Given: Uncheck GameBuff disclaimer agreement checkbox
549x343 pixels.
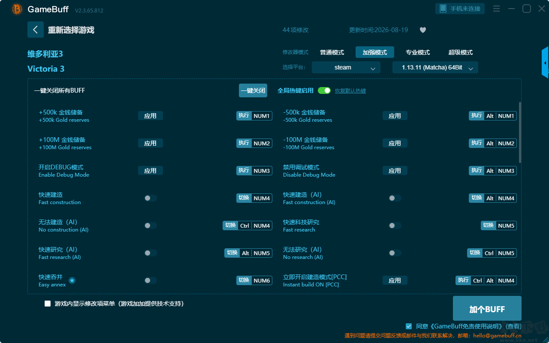Looking at the screenshot, I should [409, 326].
